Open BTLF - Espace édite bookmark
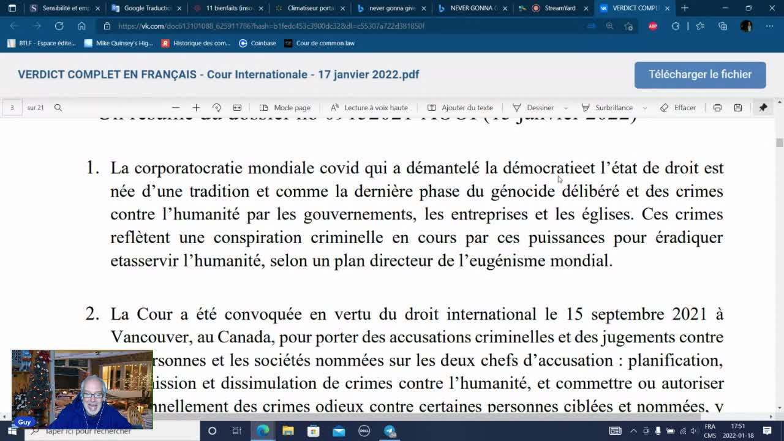This screenshot has height=441, width=784. tap(42, 43)
